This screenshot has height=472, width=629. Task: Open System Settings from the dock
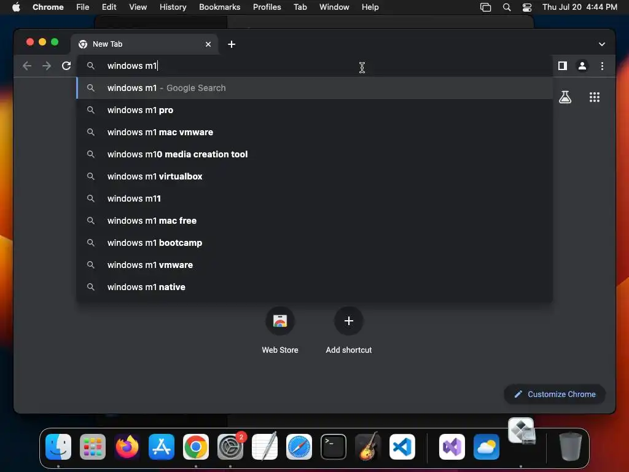click(x=230, y=447)
